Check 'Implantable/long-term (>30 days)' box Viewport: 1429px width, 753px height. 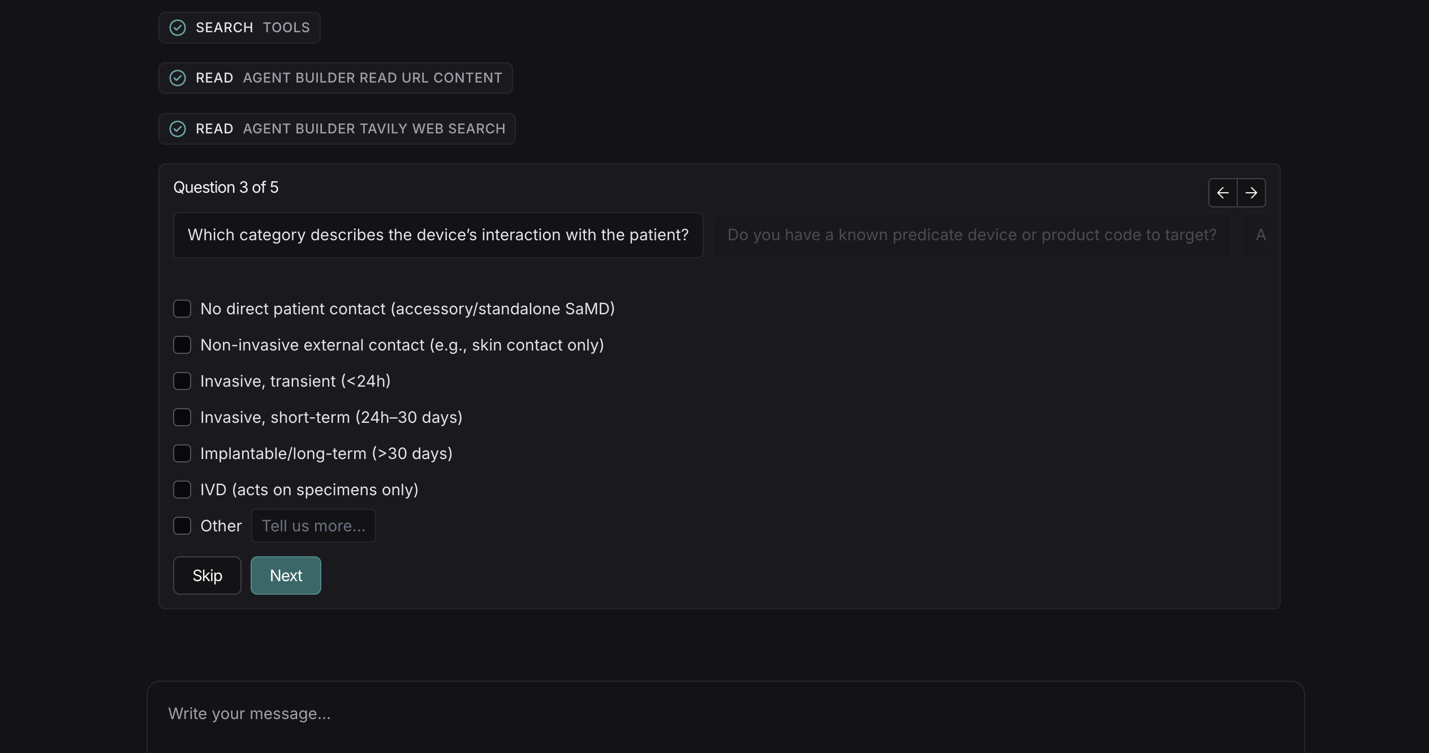182,453
